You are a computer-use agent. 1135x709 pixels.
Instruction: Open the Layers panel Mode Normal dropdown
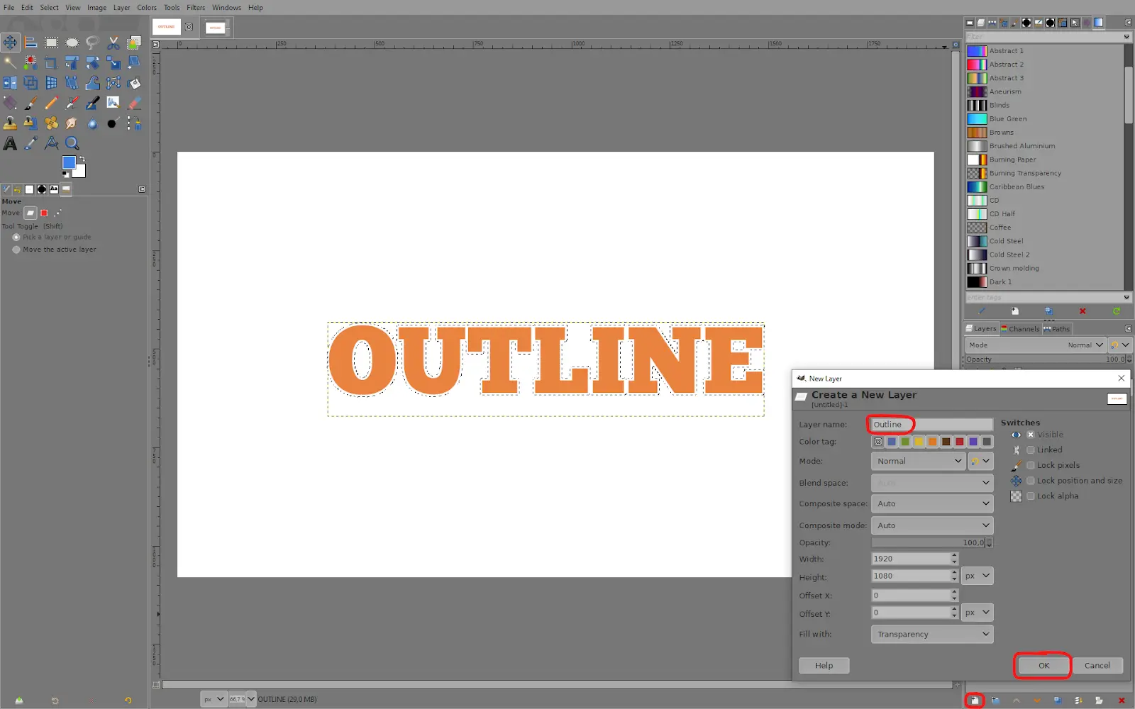pos(1036,345)
